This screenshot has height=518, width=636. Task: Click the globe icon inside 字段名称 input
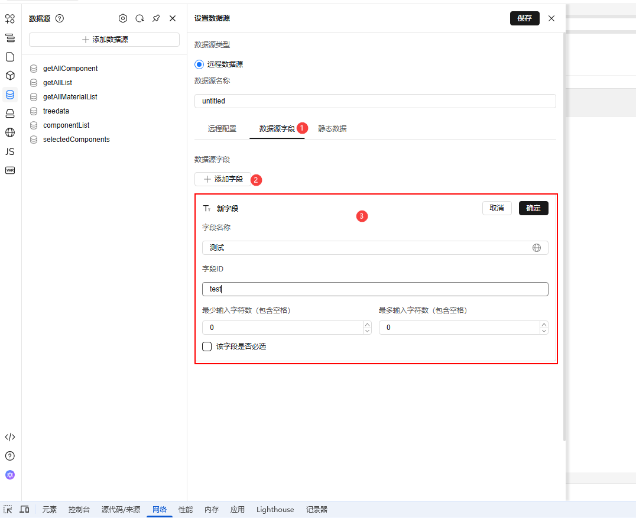pyautogui.click(x=537, y=248)
